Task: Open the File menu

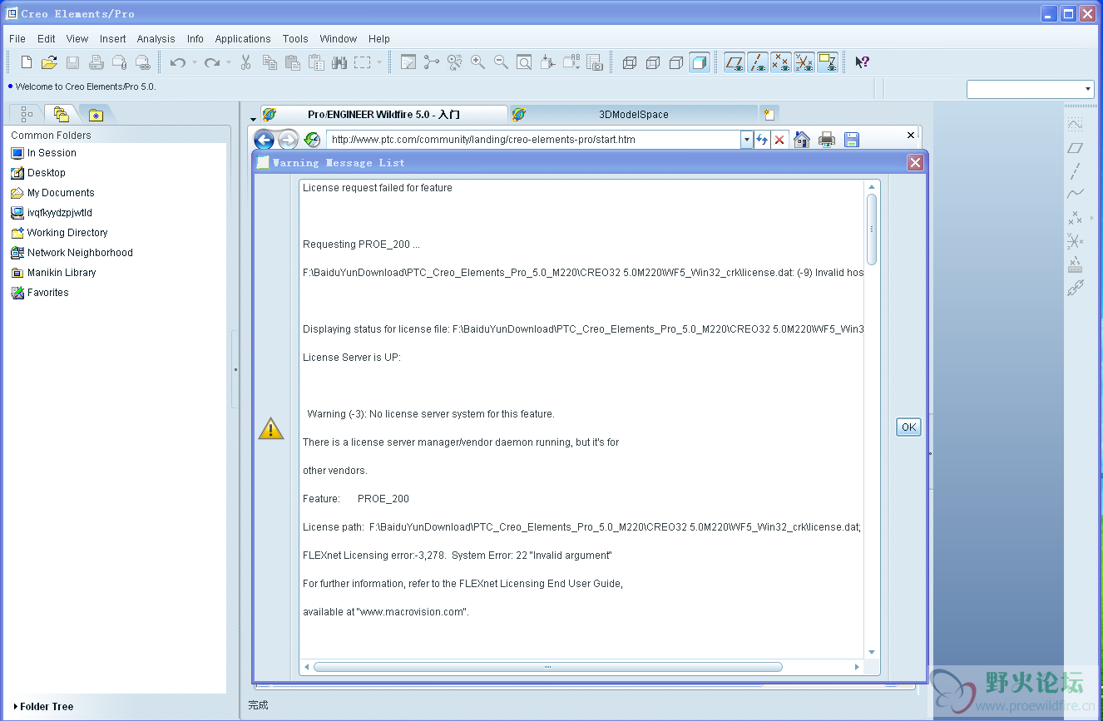Action: click(x=17, y=39)
